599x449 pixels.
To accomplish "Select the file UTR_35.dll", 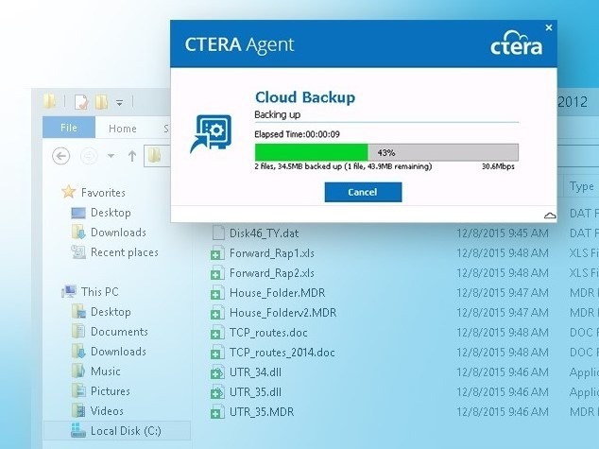I will click(255, 392).
